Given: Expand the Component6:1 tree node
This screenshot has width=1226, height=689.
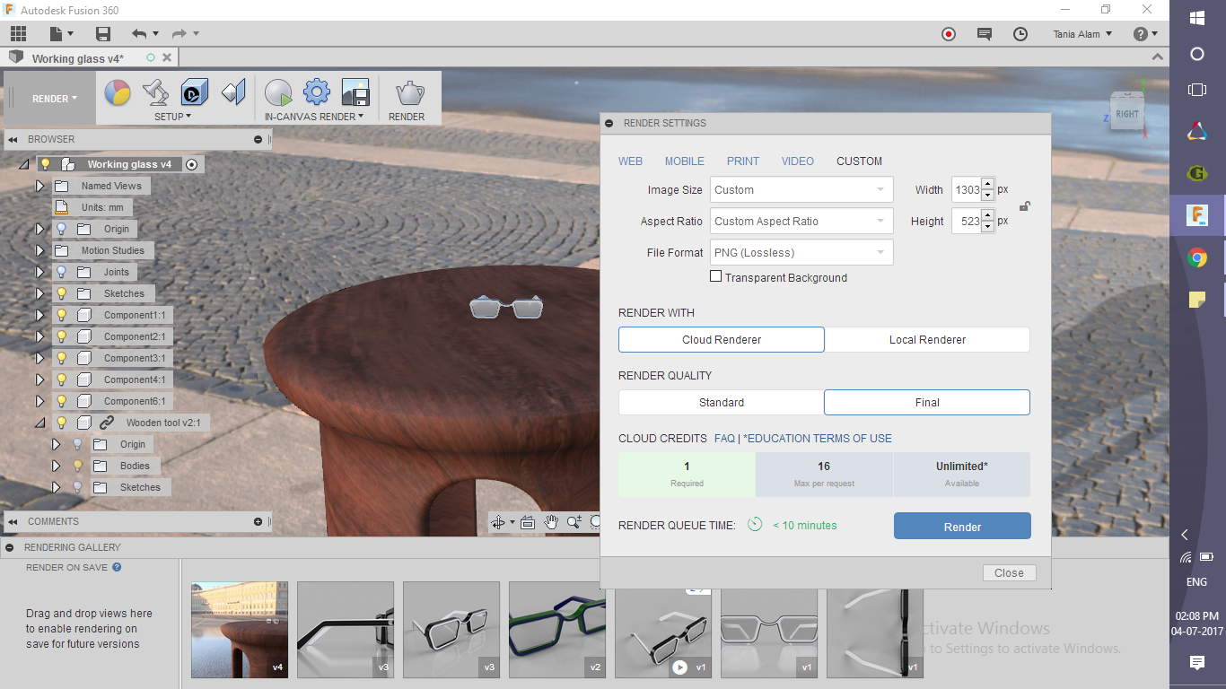Looking at the screenshot, I should [39, 401].
